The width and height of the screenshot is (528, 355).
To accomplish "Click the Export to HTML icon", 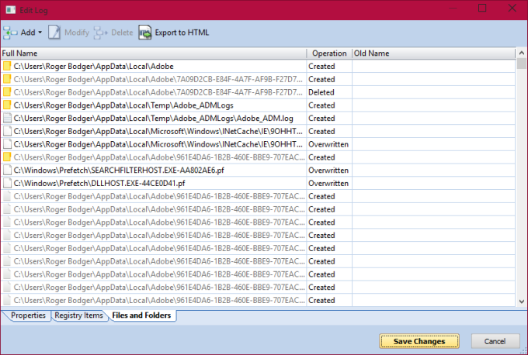I will click(x=144, y=33).
